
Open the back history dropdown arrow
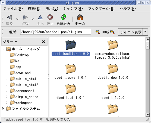[x=17, y=19]
